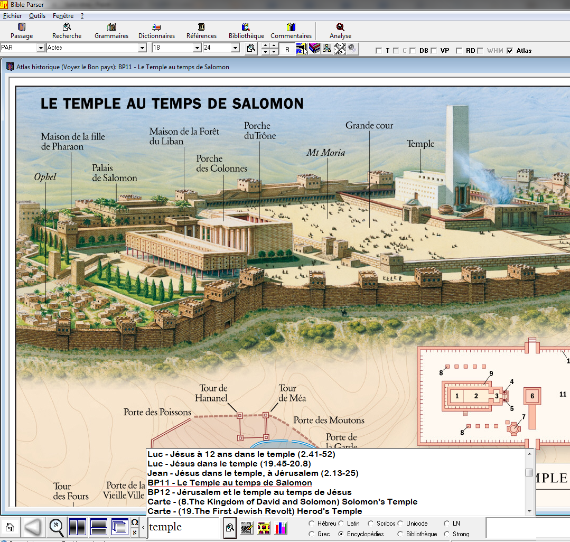570x542 pixels.
Task: Select 'BP11 - Le Temple au temps de Salomon'
Action: click(x=230, y=483)
